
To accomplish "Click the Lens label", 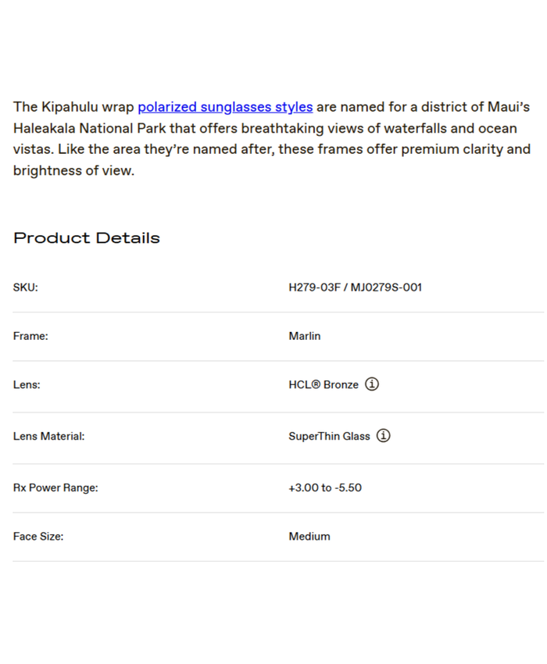I will click(27, 384).
